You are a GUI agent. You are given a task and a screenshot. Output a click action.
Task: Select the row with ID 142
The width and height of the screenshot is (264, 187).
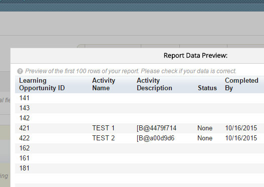pyautogui.click(x=139, y=118)
